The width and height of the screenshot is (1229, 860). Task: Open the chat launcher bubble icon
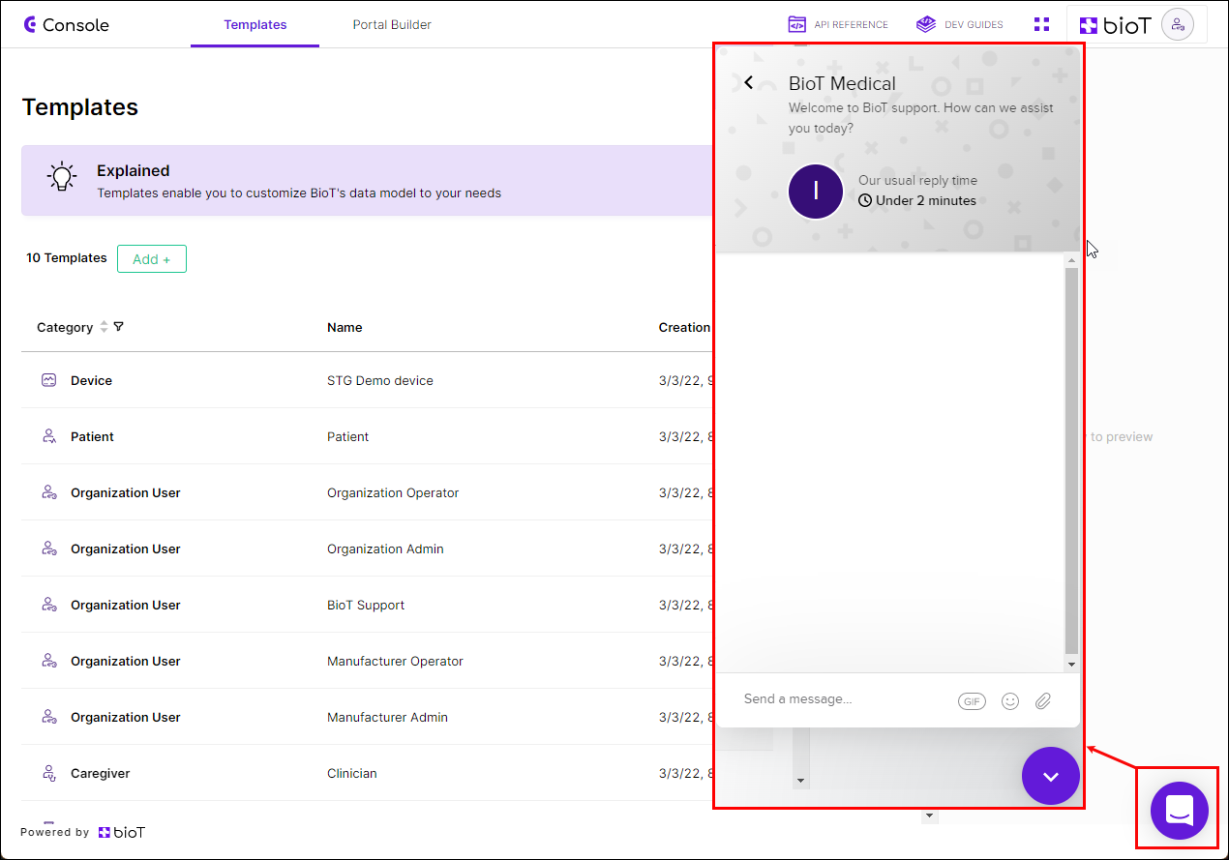click(1180, 810)
